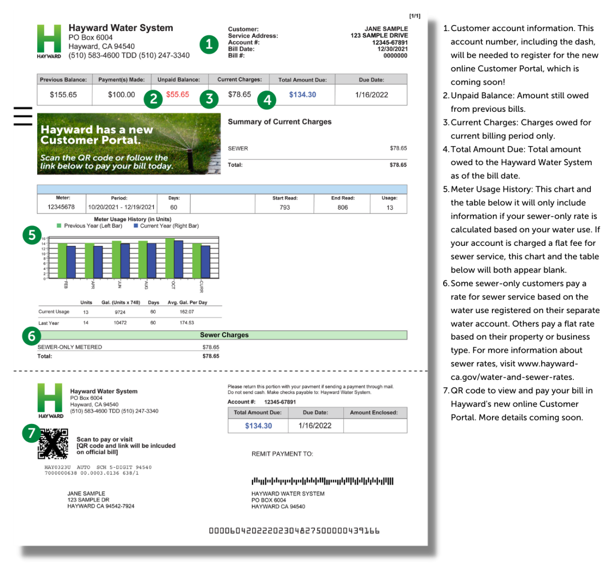Click the green number 2 marker
The width and height of the screenshot is (603, 565).
tap(153, 99)
